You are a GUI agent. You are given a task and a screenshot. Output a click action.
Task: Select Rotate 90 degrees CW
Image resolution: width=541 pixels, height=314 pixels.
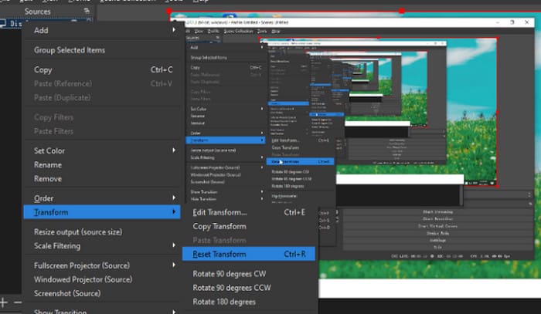(228, 273)
